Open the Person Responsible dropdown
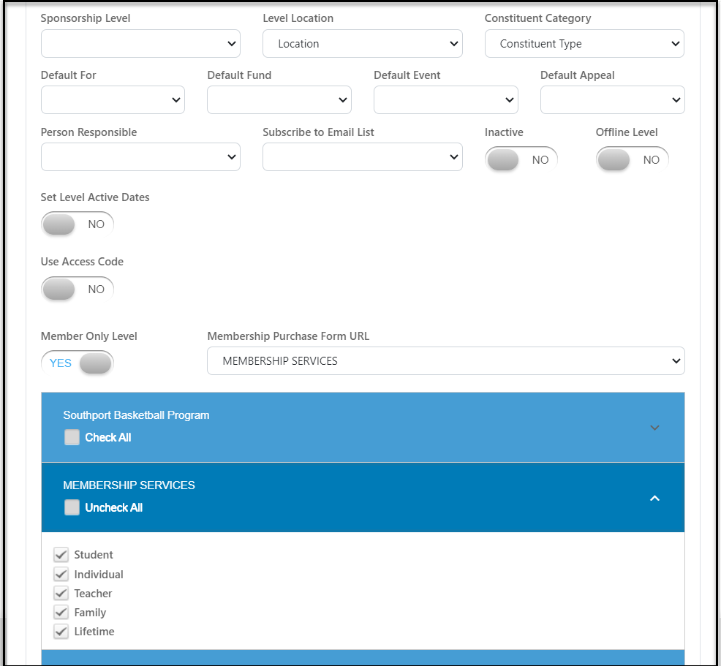Viewport: 721px width, 666px height. [140, 156]
